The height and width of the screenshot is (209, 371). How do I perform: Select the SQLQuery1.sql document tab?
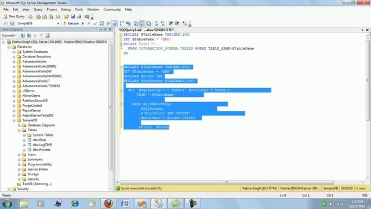click(x=146, y=30)
